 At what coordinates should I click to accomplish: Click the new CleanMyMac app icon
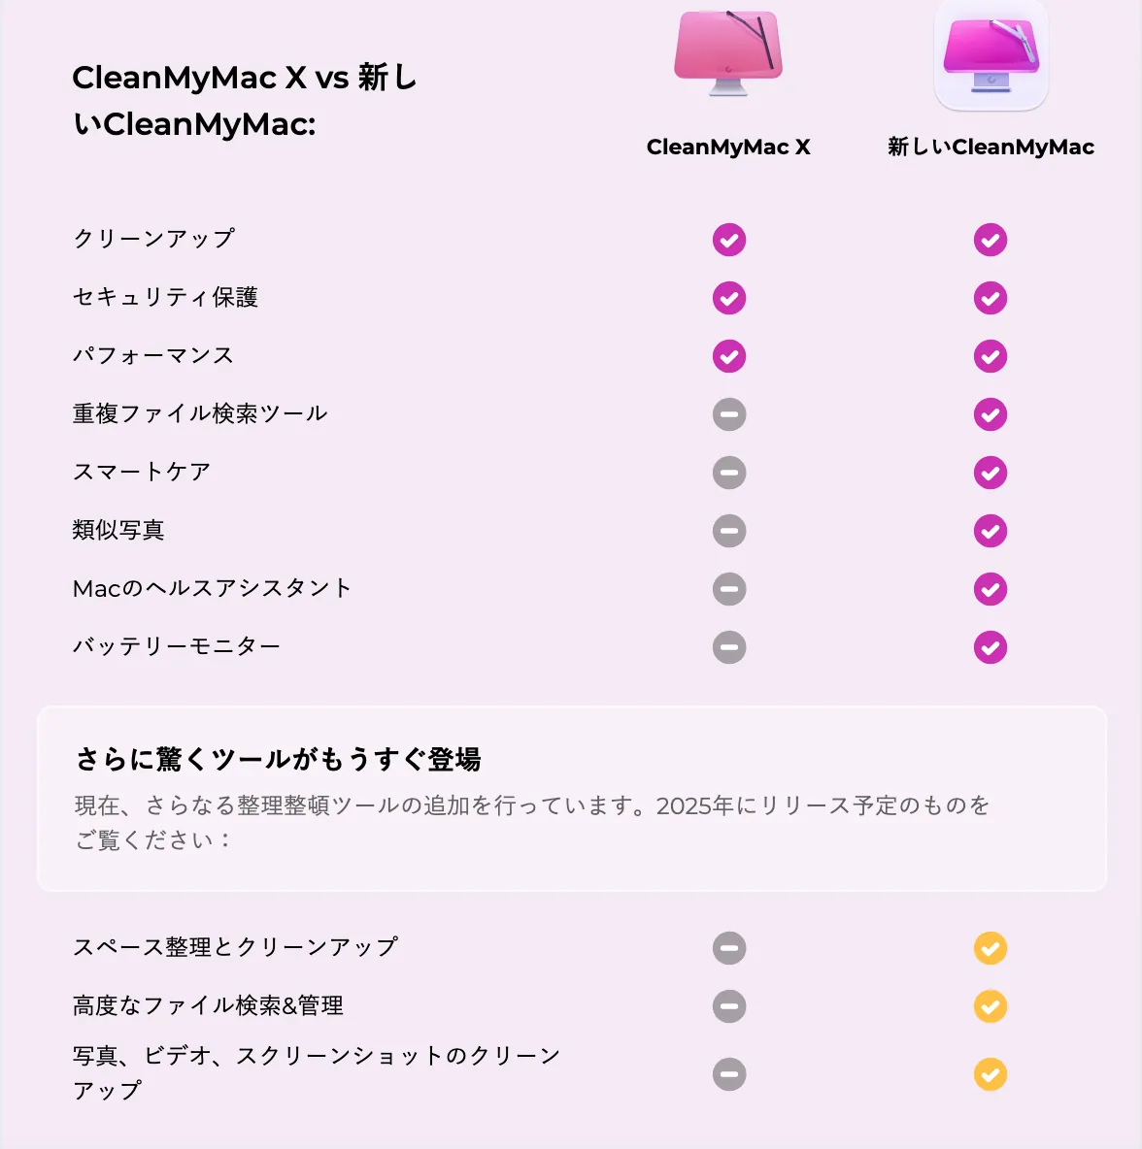[x=991, y=55]
